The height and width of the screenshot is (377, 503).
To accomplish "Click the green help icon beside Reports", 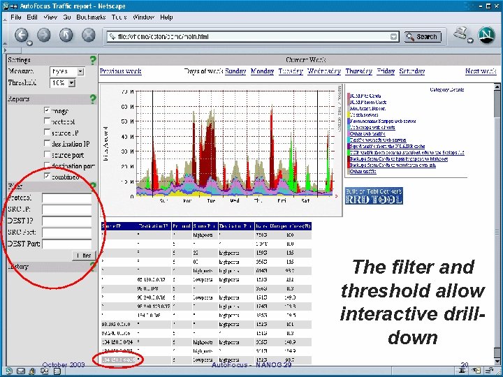I will point(93,98).
